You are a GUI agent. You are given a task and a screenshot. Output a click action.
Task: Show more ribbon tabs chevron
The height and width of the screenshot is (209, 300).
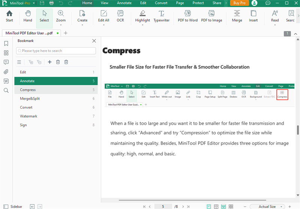coord(226,3)
